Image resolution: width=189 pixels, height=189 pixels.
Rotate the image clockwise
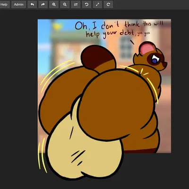tap(108, 4)
